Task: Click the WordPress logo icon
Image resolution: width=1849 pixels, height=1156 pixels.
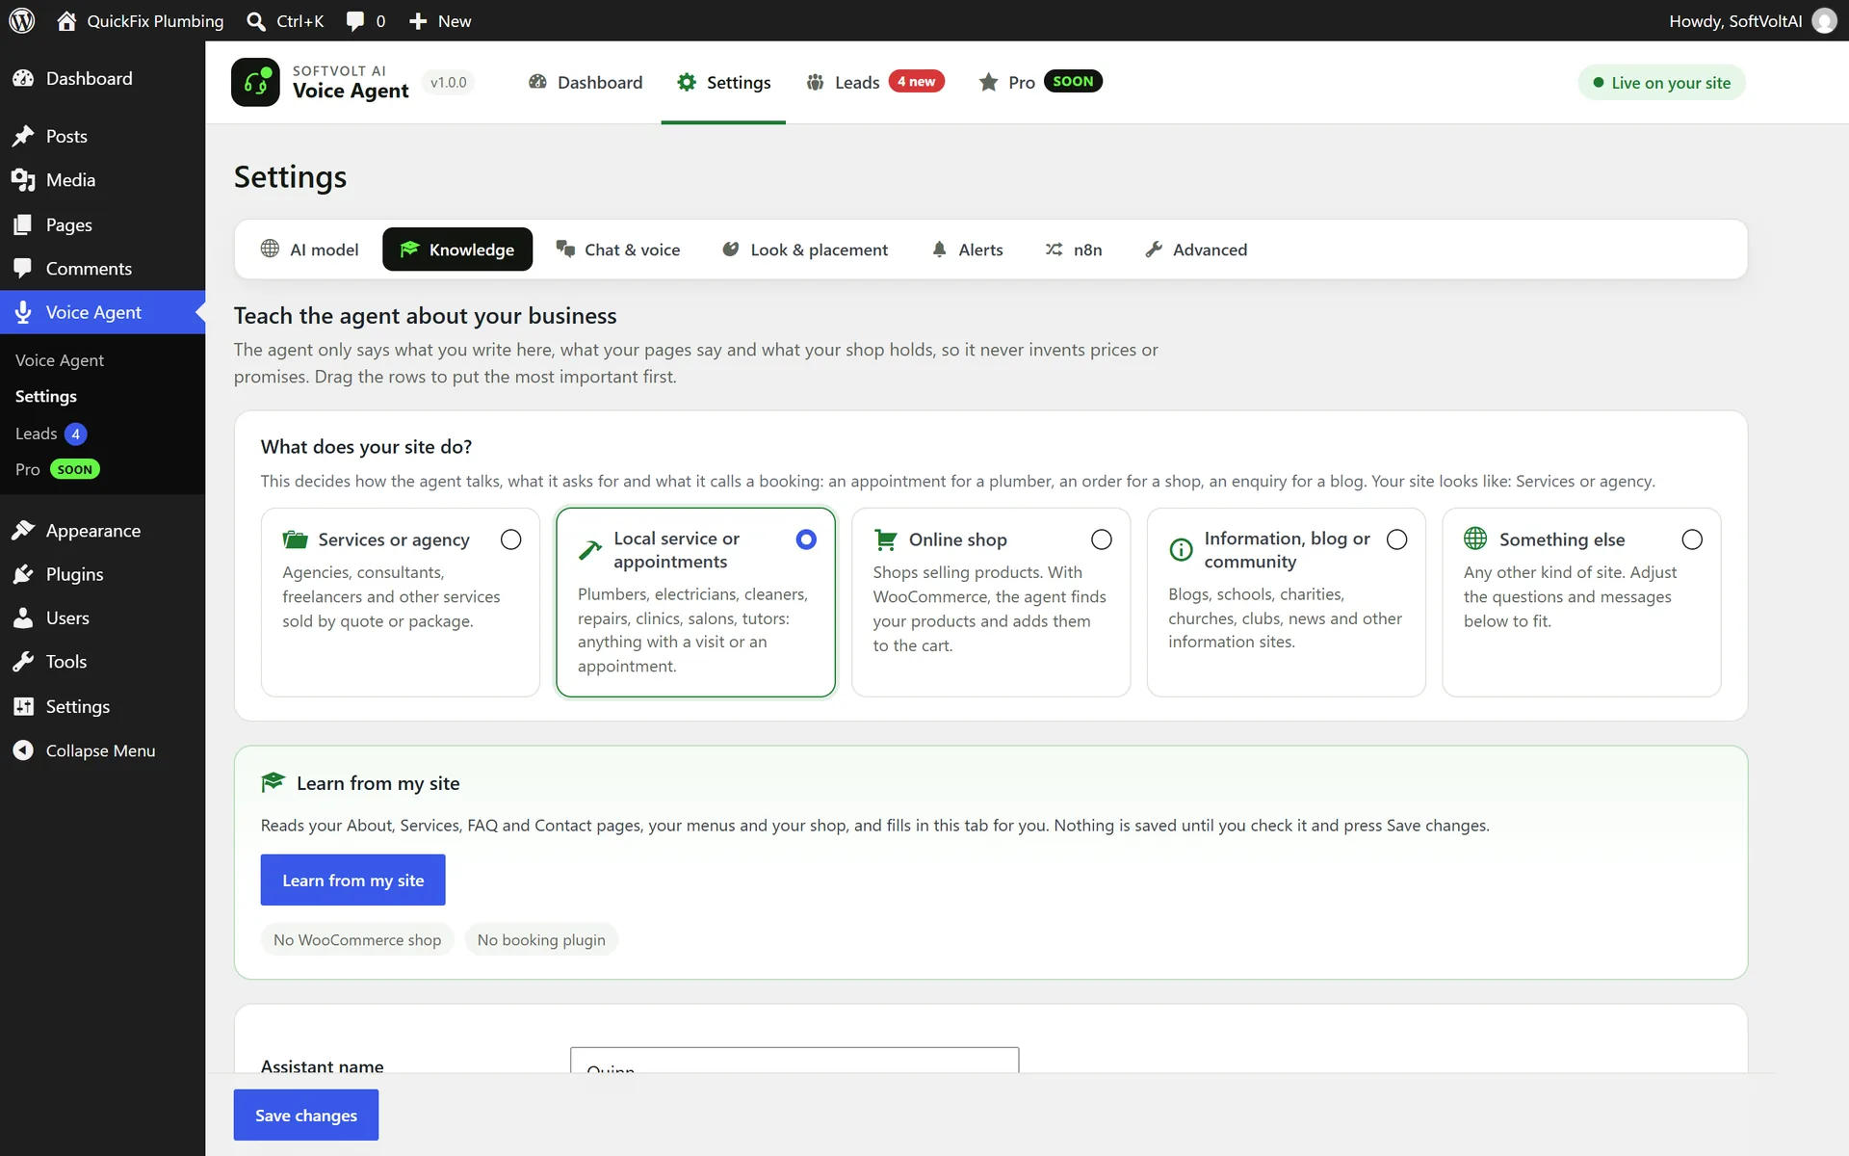Action: click(x=21, y=20)
